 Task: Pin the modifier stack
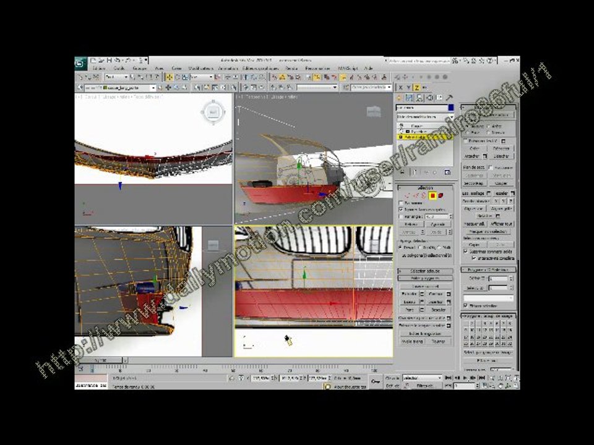(402, 172)
